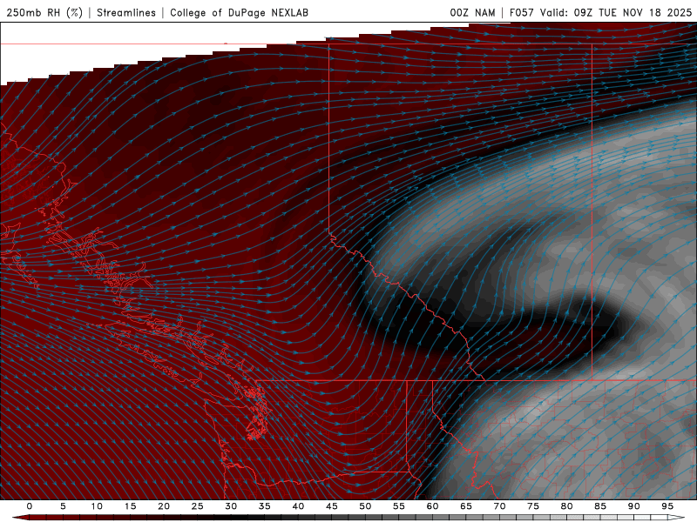697x522 pixels.
Task: Select the 'F057' forecast hour text
Action: (522, 12)
